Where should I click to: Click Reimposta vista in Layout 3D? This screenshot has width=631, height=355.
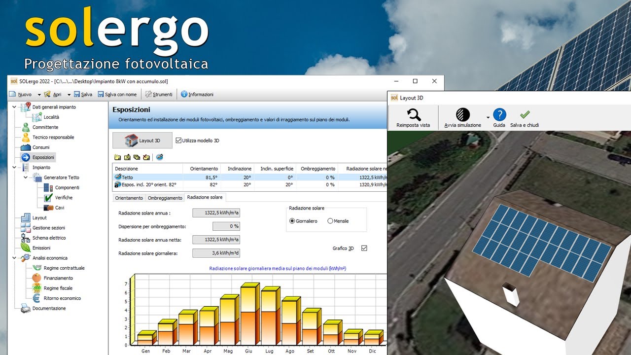tap(413, 118)
